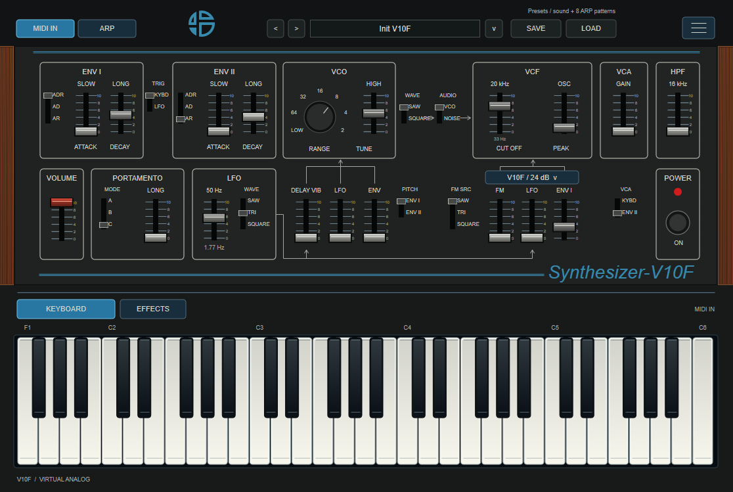Click the 'MIDI IN' label above keyboard
Image resolution: width=733 pixels, height=492 pixels.
click(x=704, y=309)
